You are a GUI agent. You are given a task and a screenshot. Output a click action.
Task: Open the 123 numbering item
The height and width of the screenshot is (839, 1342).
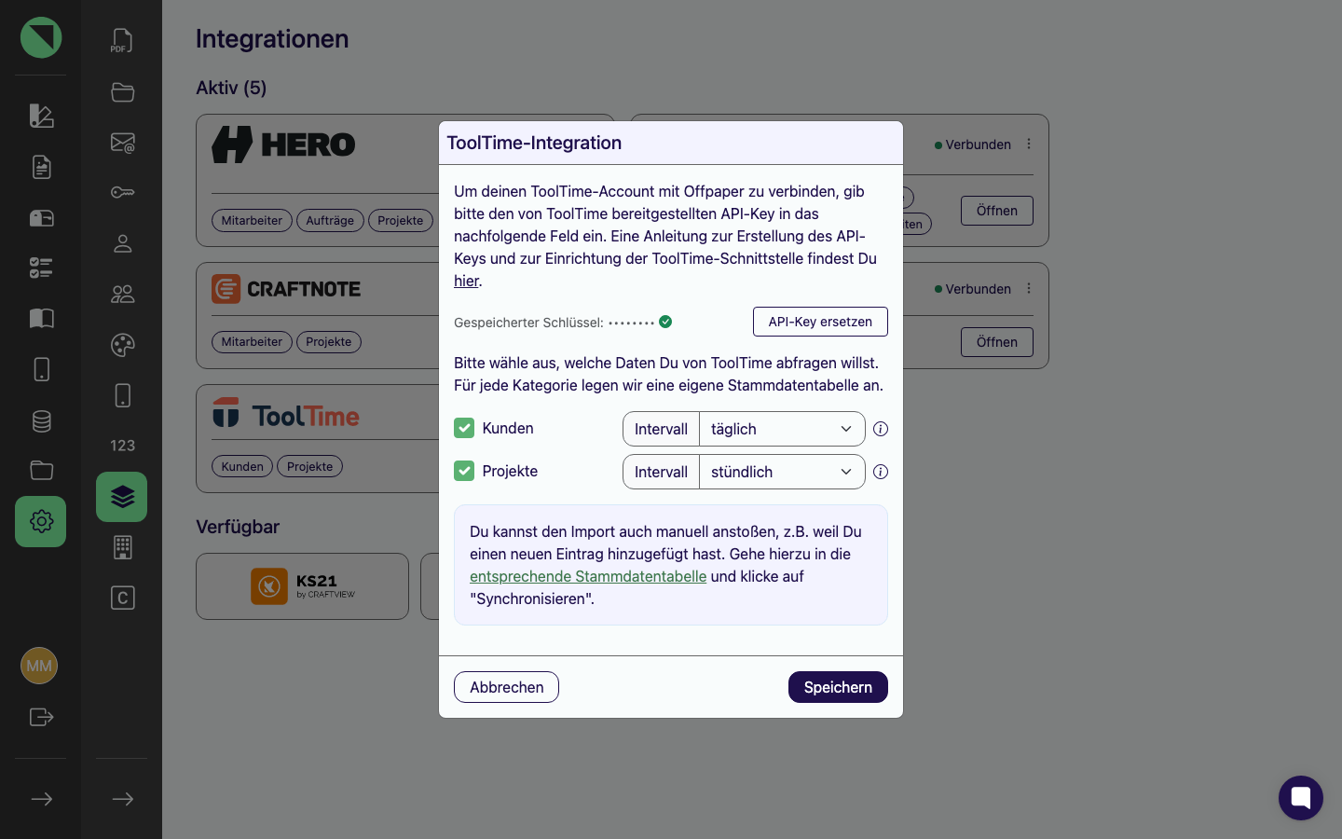tap(122, 446)
